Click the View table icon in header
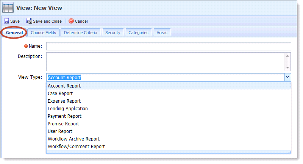The height and width of the screenshot is (164, 303). [8, 8]
